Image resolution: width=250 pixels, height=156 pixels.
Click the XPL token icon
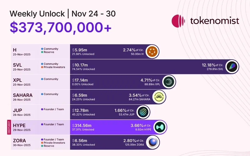[x=169, y=82]
